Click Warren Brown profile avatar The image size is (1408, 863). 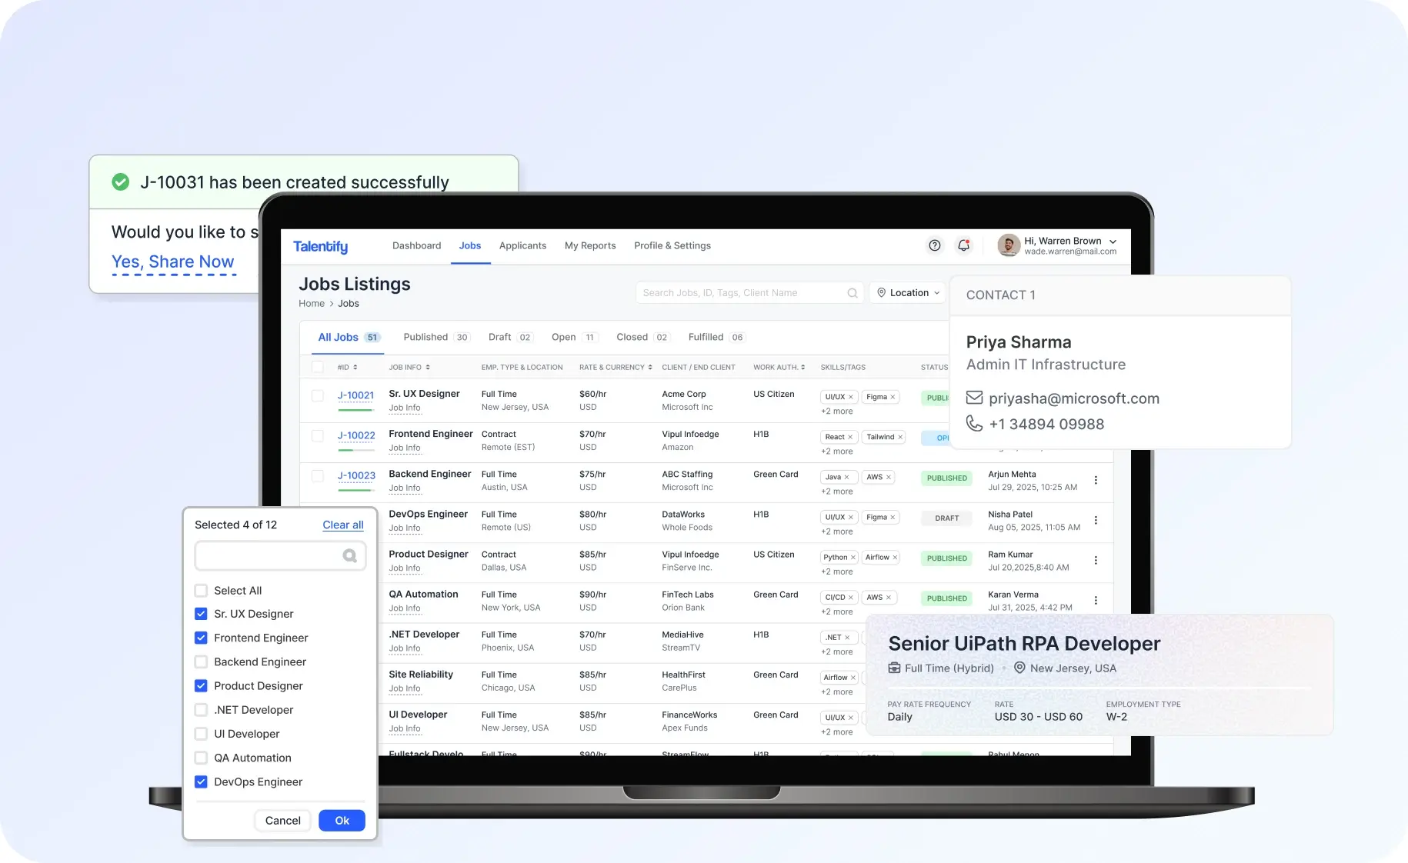coord(1008,245)
